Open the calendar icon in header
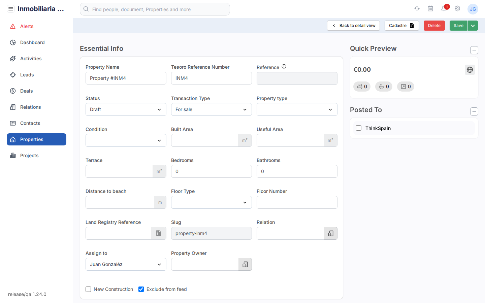 430,9
